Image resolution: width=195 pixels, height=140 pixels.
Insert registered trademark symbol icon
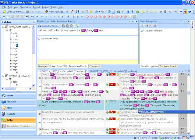click(x=78, y=16)
